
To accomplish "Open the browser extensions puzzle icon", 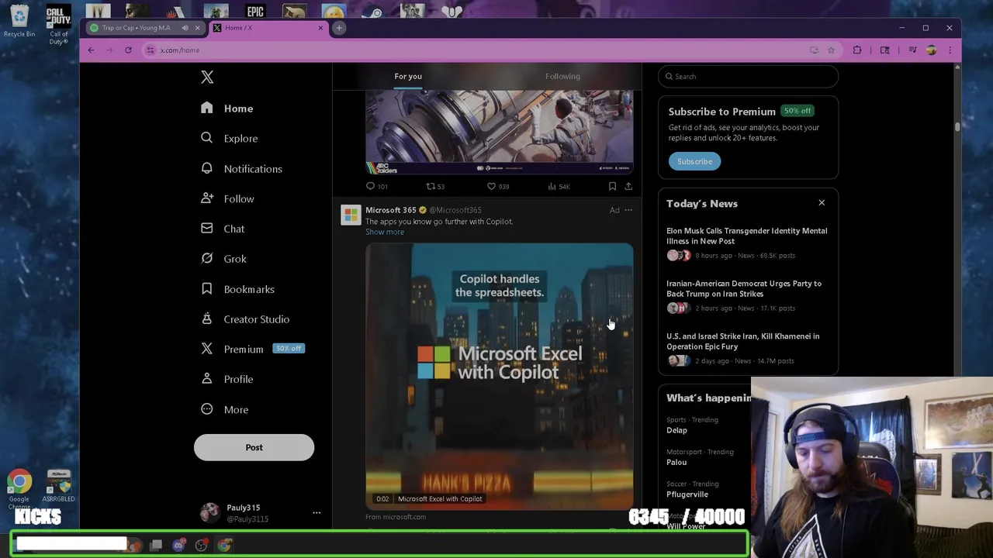I will click(857, 50).
